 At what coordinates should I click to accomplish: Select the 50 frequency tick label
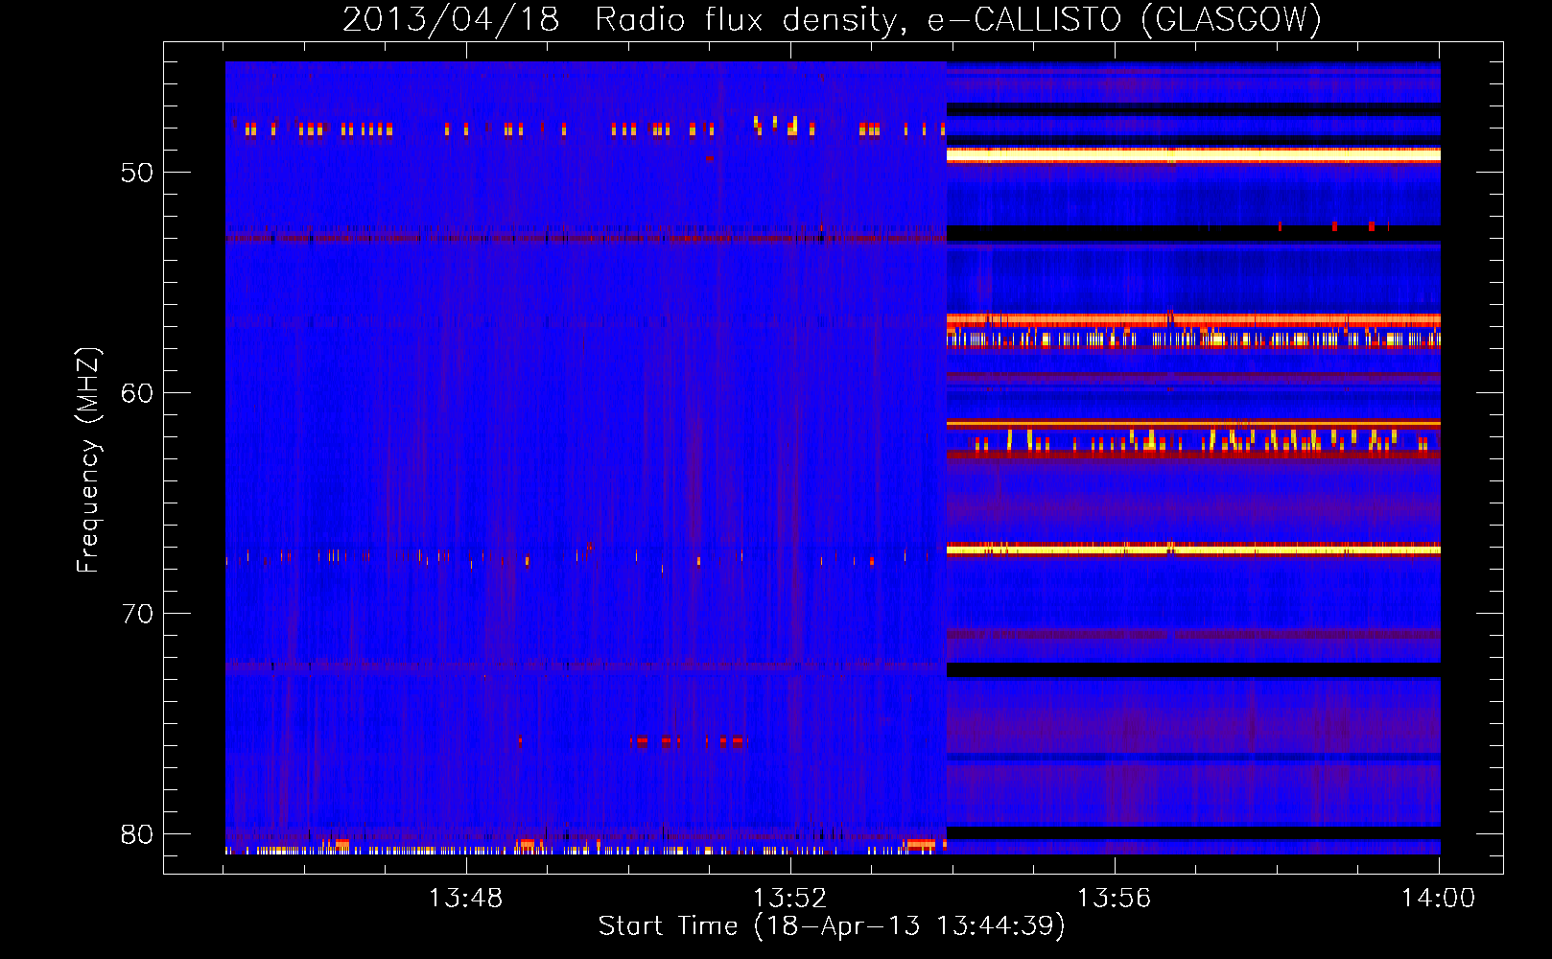coord(137,173)
